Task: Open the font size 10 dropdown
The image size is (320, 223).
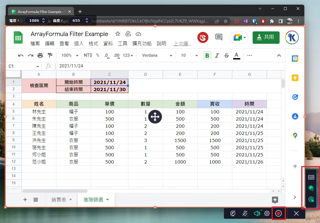Action: pyautogui.click(x=189, y=55)
